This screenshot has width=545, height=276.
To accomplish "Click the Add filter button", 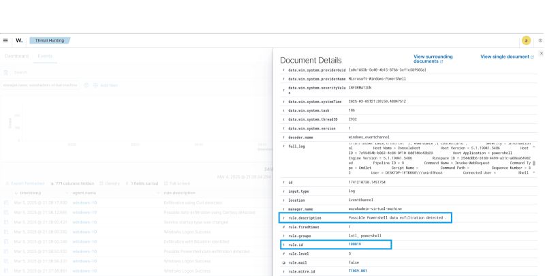I will point(106,85).
